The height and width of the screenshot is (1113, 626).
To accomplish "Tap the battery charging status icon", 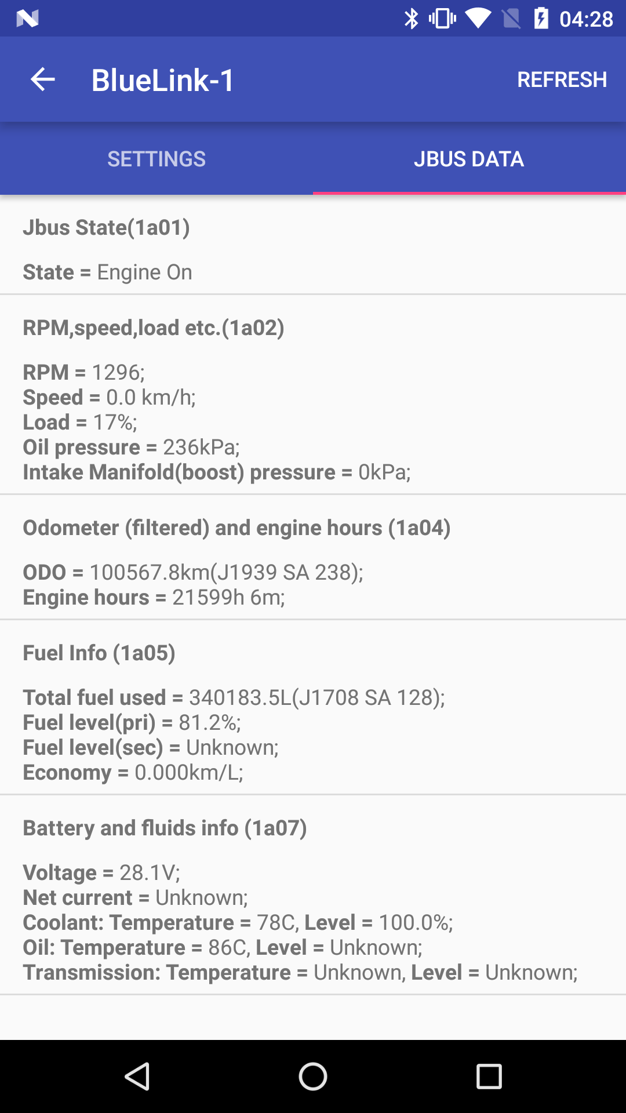I will (541, 19).
